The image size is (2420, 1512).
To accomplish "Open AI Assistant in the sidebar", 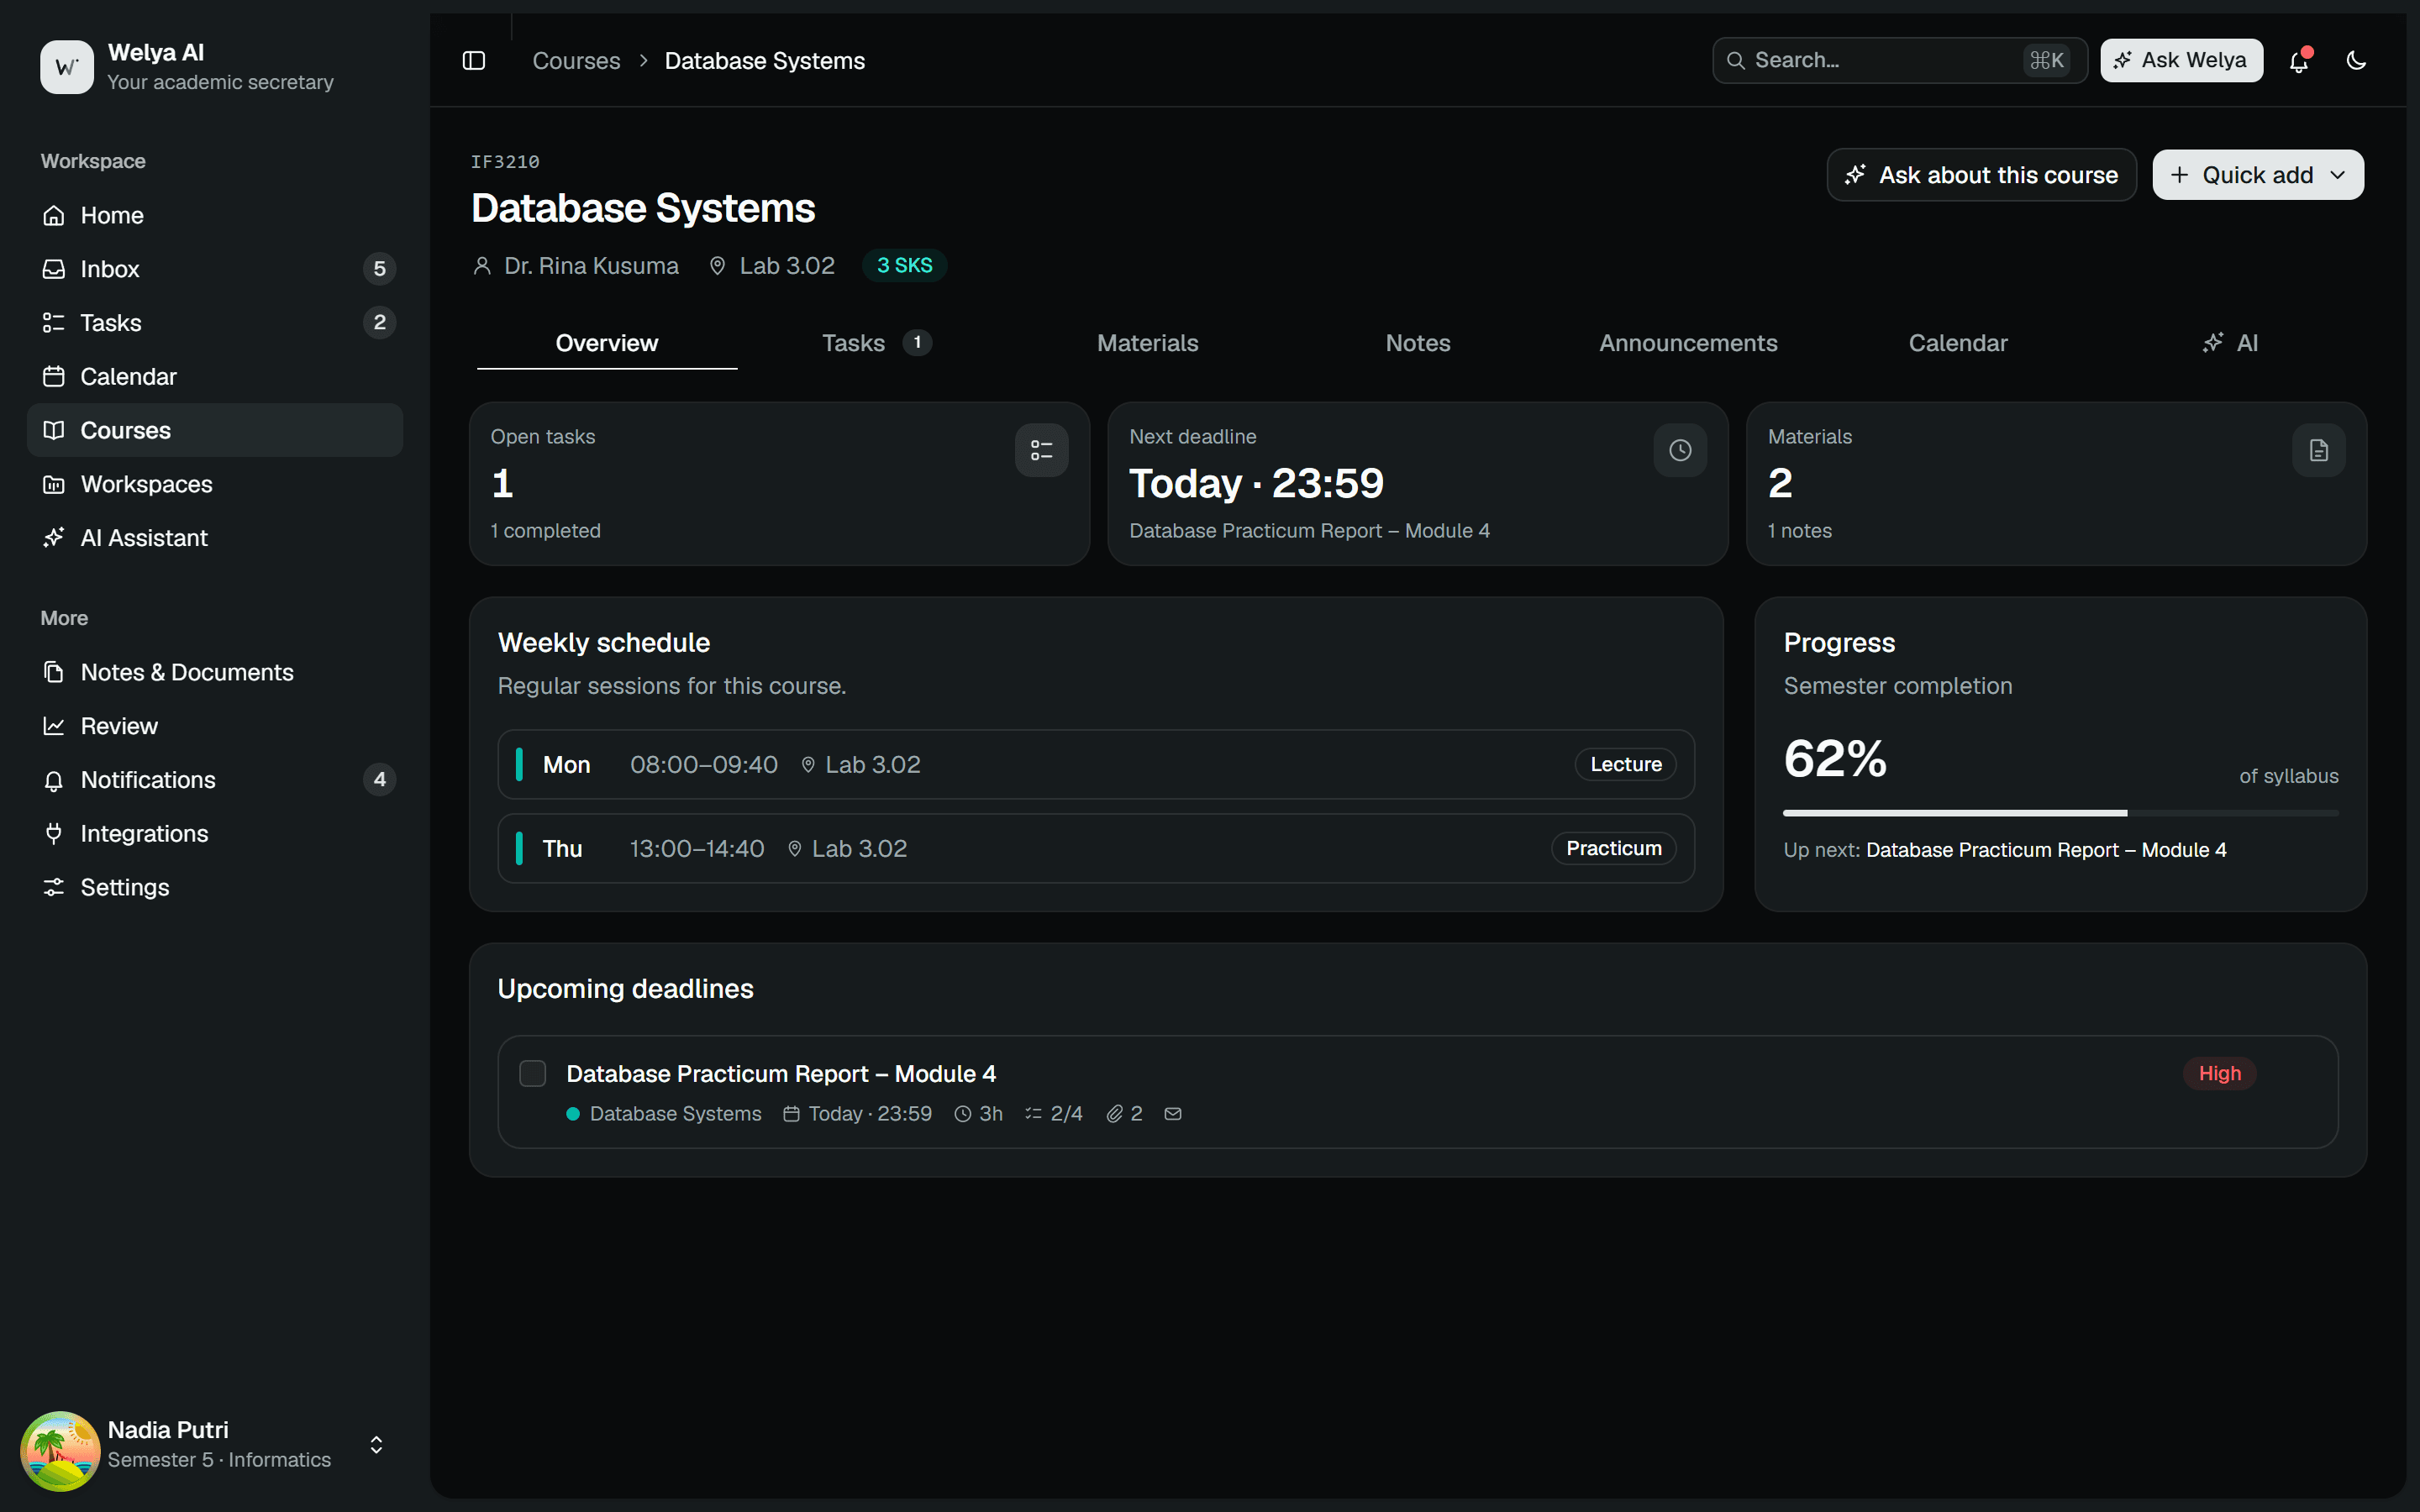I will [215, 538].
